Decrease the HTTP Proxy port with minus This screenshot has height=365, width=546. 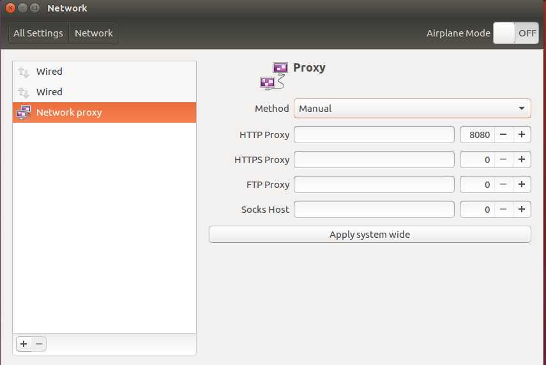point(503,135)
